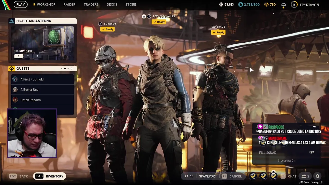The width and height of the screenshot is (329, 185).
Task: Click Dante473's Ready status badge
Action: [218, 32]
